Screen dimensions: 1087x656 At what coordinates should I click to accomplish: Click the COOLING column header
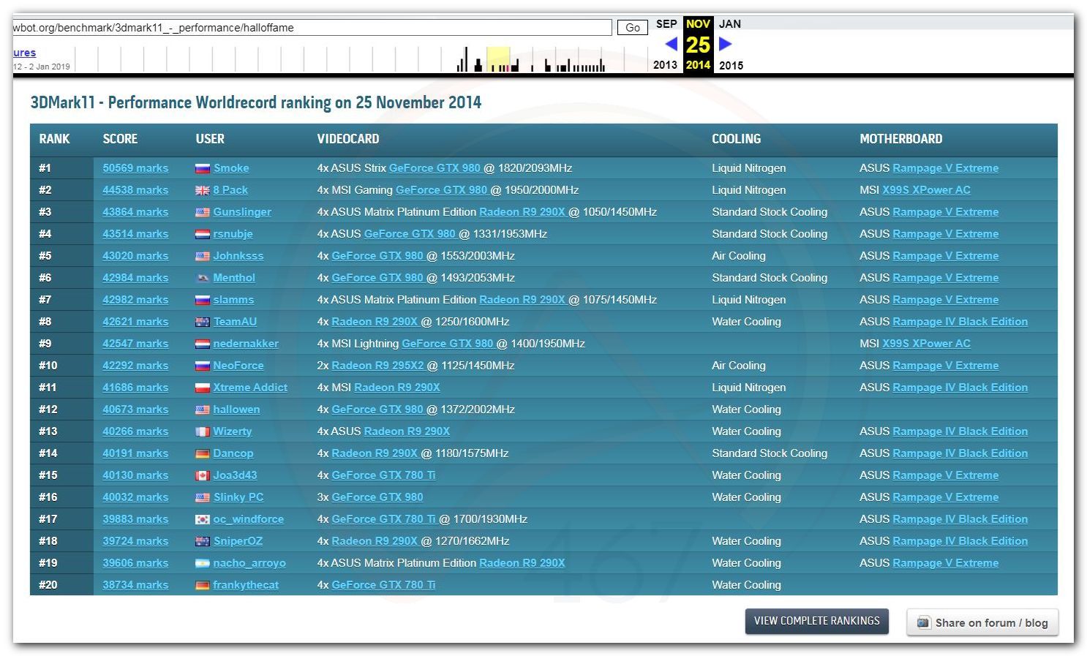click(x=737, y=139)
